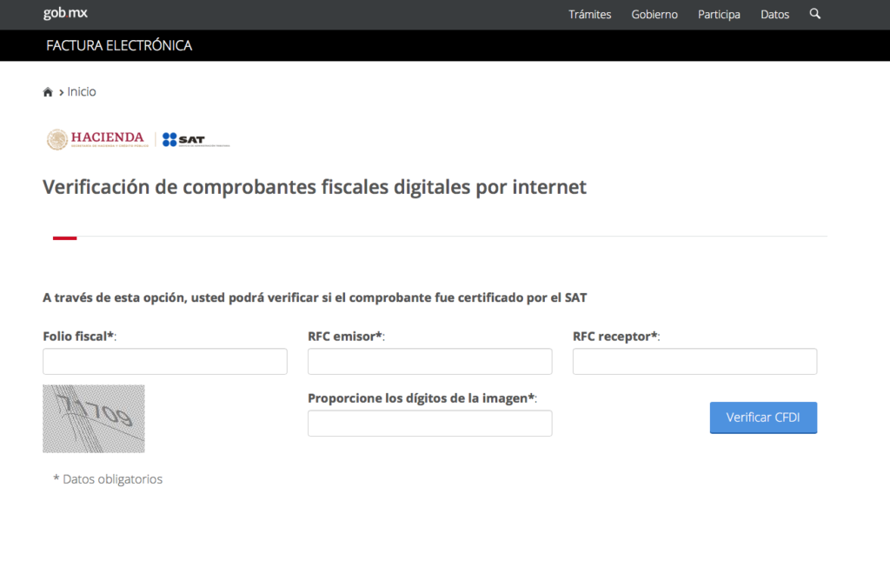Screen dimensions: 890x561
Task: Click the Proporcione los dígitos label
Action: [x=422, y=397]
